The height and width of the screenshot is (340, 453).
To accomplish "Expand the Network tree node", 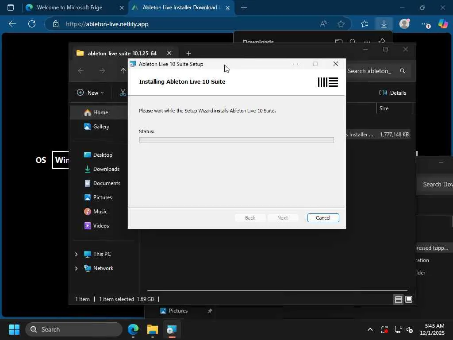I will point(76,268).
